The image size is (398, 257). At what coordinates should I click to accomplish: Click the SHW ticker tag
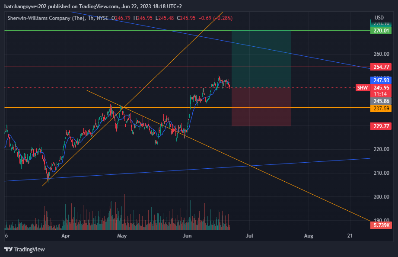point(363,88)
